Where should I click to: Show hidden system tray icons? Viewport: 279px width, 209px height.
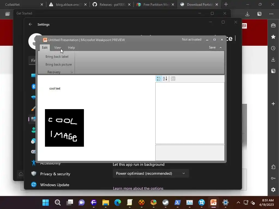pyautogui.click(x=238, y=202)
